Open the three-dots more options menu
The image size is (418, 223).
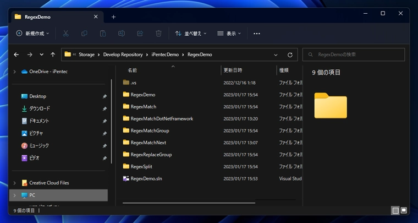point(256,34)
